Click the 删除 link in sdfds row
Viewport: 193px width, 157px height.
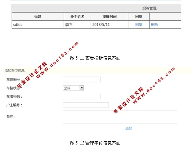[154, 25]
